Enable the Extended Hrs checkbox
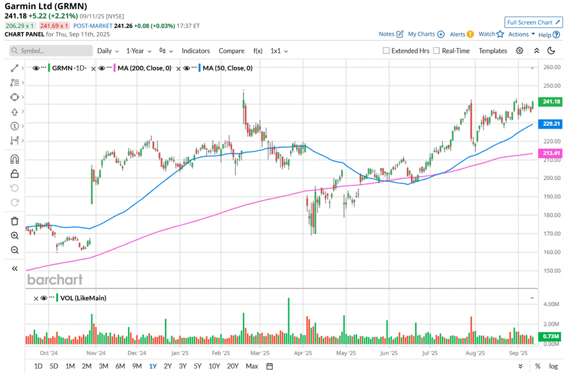 pyautogui.click(x=386, y=50)
